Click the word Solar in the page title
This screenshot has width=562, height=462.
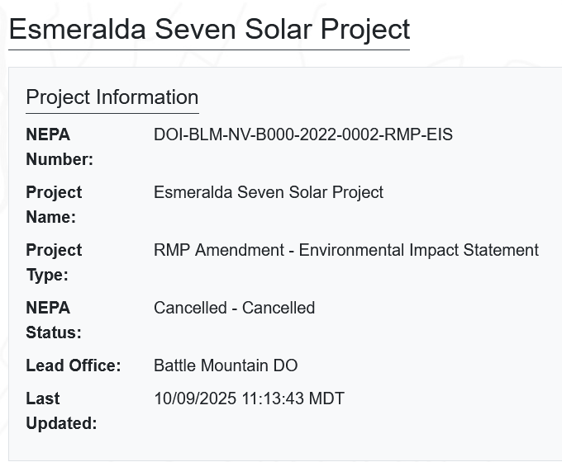point(279,29)
